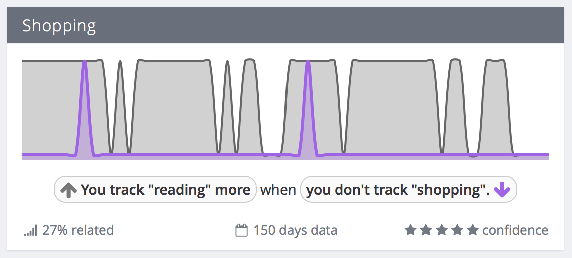Click the word 'when' between pills

coord(278,190)
